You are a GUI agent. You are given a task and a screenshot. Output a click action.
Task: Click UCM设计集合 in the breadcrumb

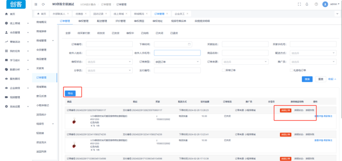88,5
